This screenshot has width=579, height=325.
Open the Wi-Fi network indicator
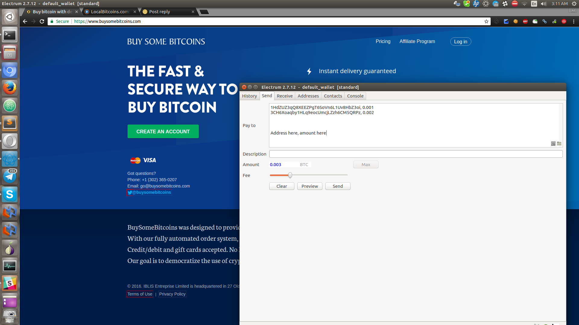[524, 4]
